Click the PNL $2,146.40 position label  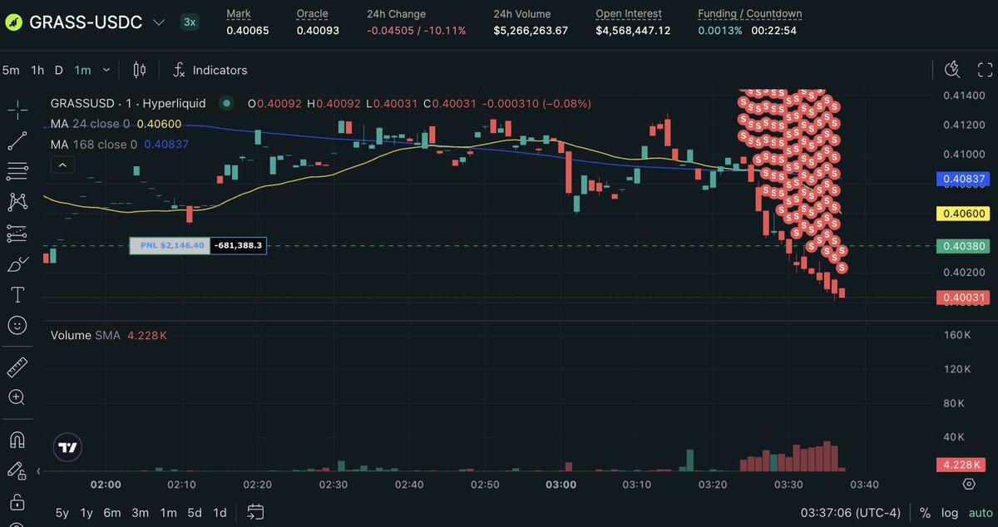click(170, 245)
